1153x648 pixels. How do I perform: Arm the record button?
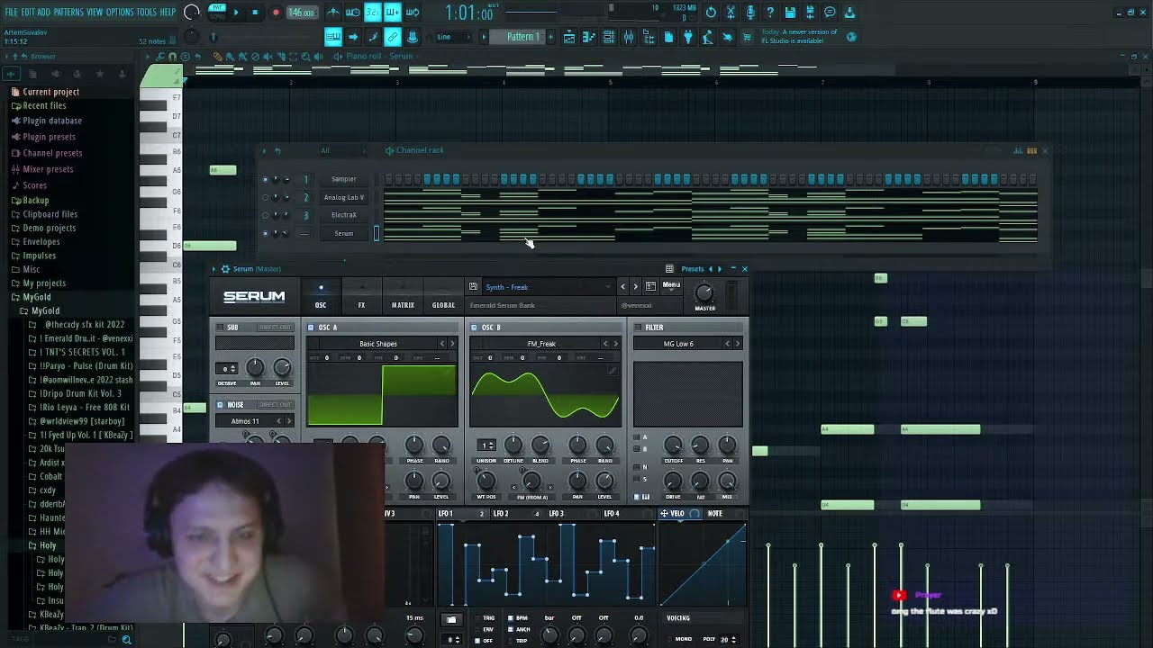click(276, 13)
